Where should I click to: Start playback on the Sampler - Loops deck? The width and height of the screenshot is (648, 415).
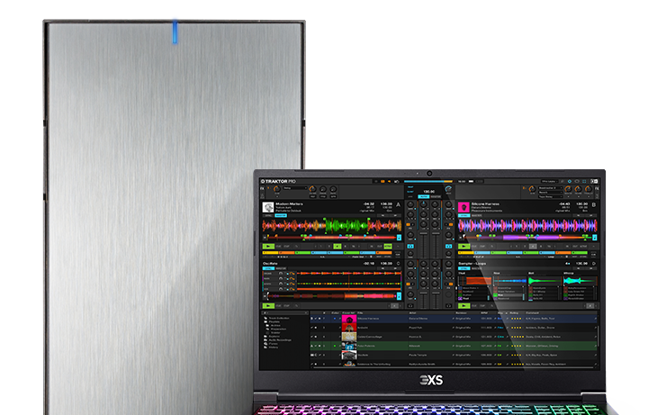pos(464,306)
